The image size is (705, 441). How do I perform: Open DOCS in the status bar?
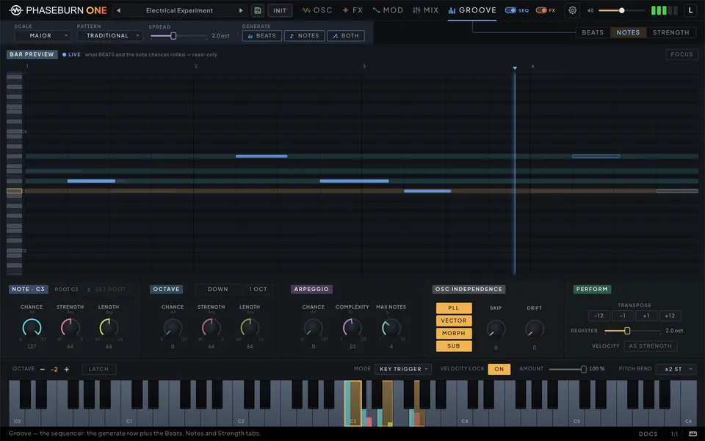click(x=648, y=434)
